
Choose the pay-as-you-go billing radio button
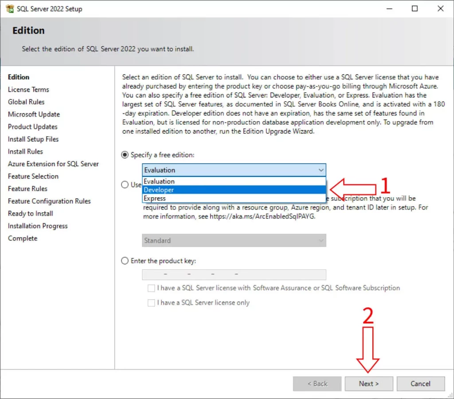click(125, 185)
